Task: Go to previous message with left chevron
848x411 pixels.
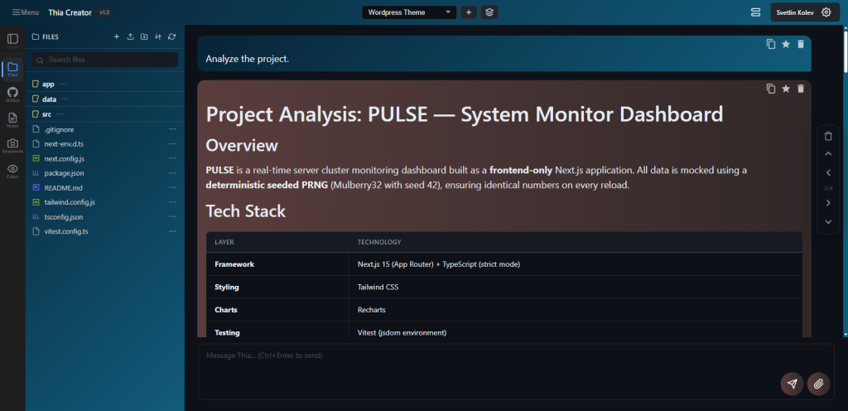Action: click(828, 173)
